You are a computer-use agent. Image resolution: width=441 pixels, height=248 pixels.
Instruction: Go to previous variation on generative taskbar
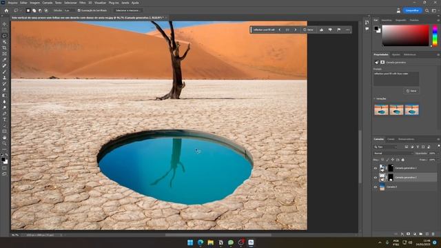coord(280,30)
